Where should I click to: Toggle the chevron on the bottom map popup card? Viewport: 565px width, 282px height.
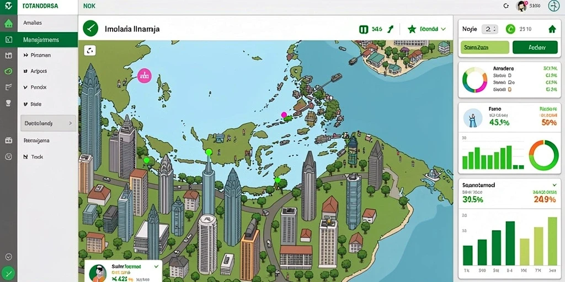156,267
